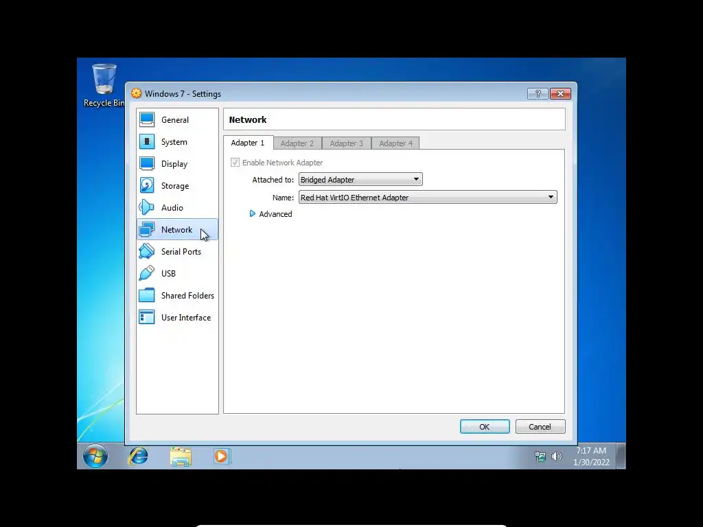The height and width of the screenshot is (527, 703).
Task: Switch to Adapter 2 tab
Action: [297, 143]
